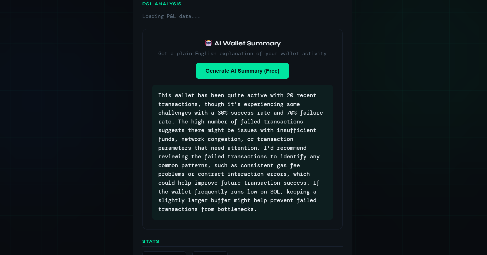The height and width of the screenshot is (255, 487).
Task: Select the plain English explanation subtitle text
Action: (242, 54)
